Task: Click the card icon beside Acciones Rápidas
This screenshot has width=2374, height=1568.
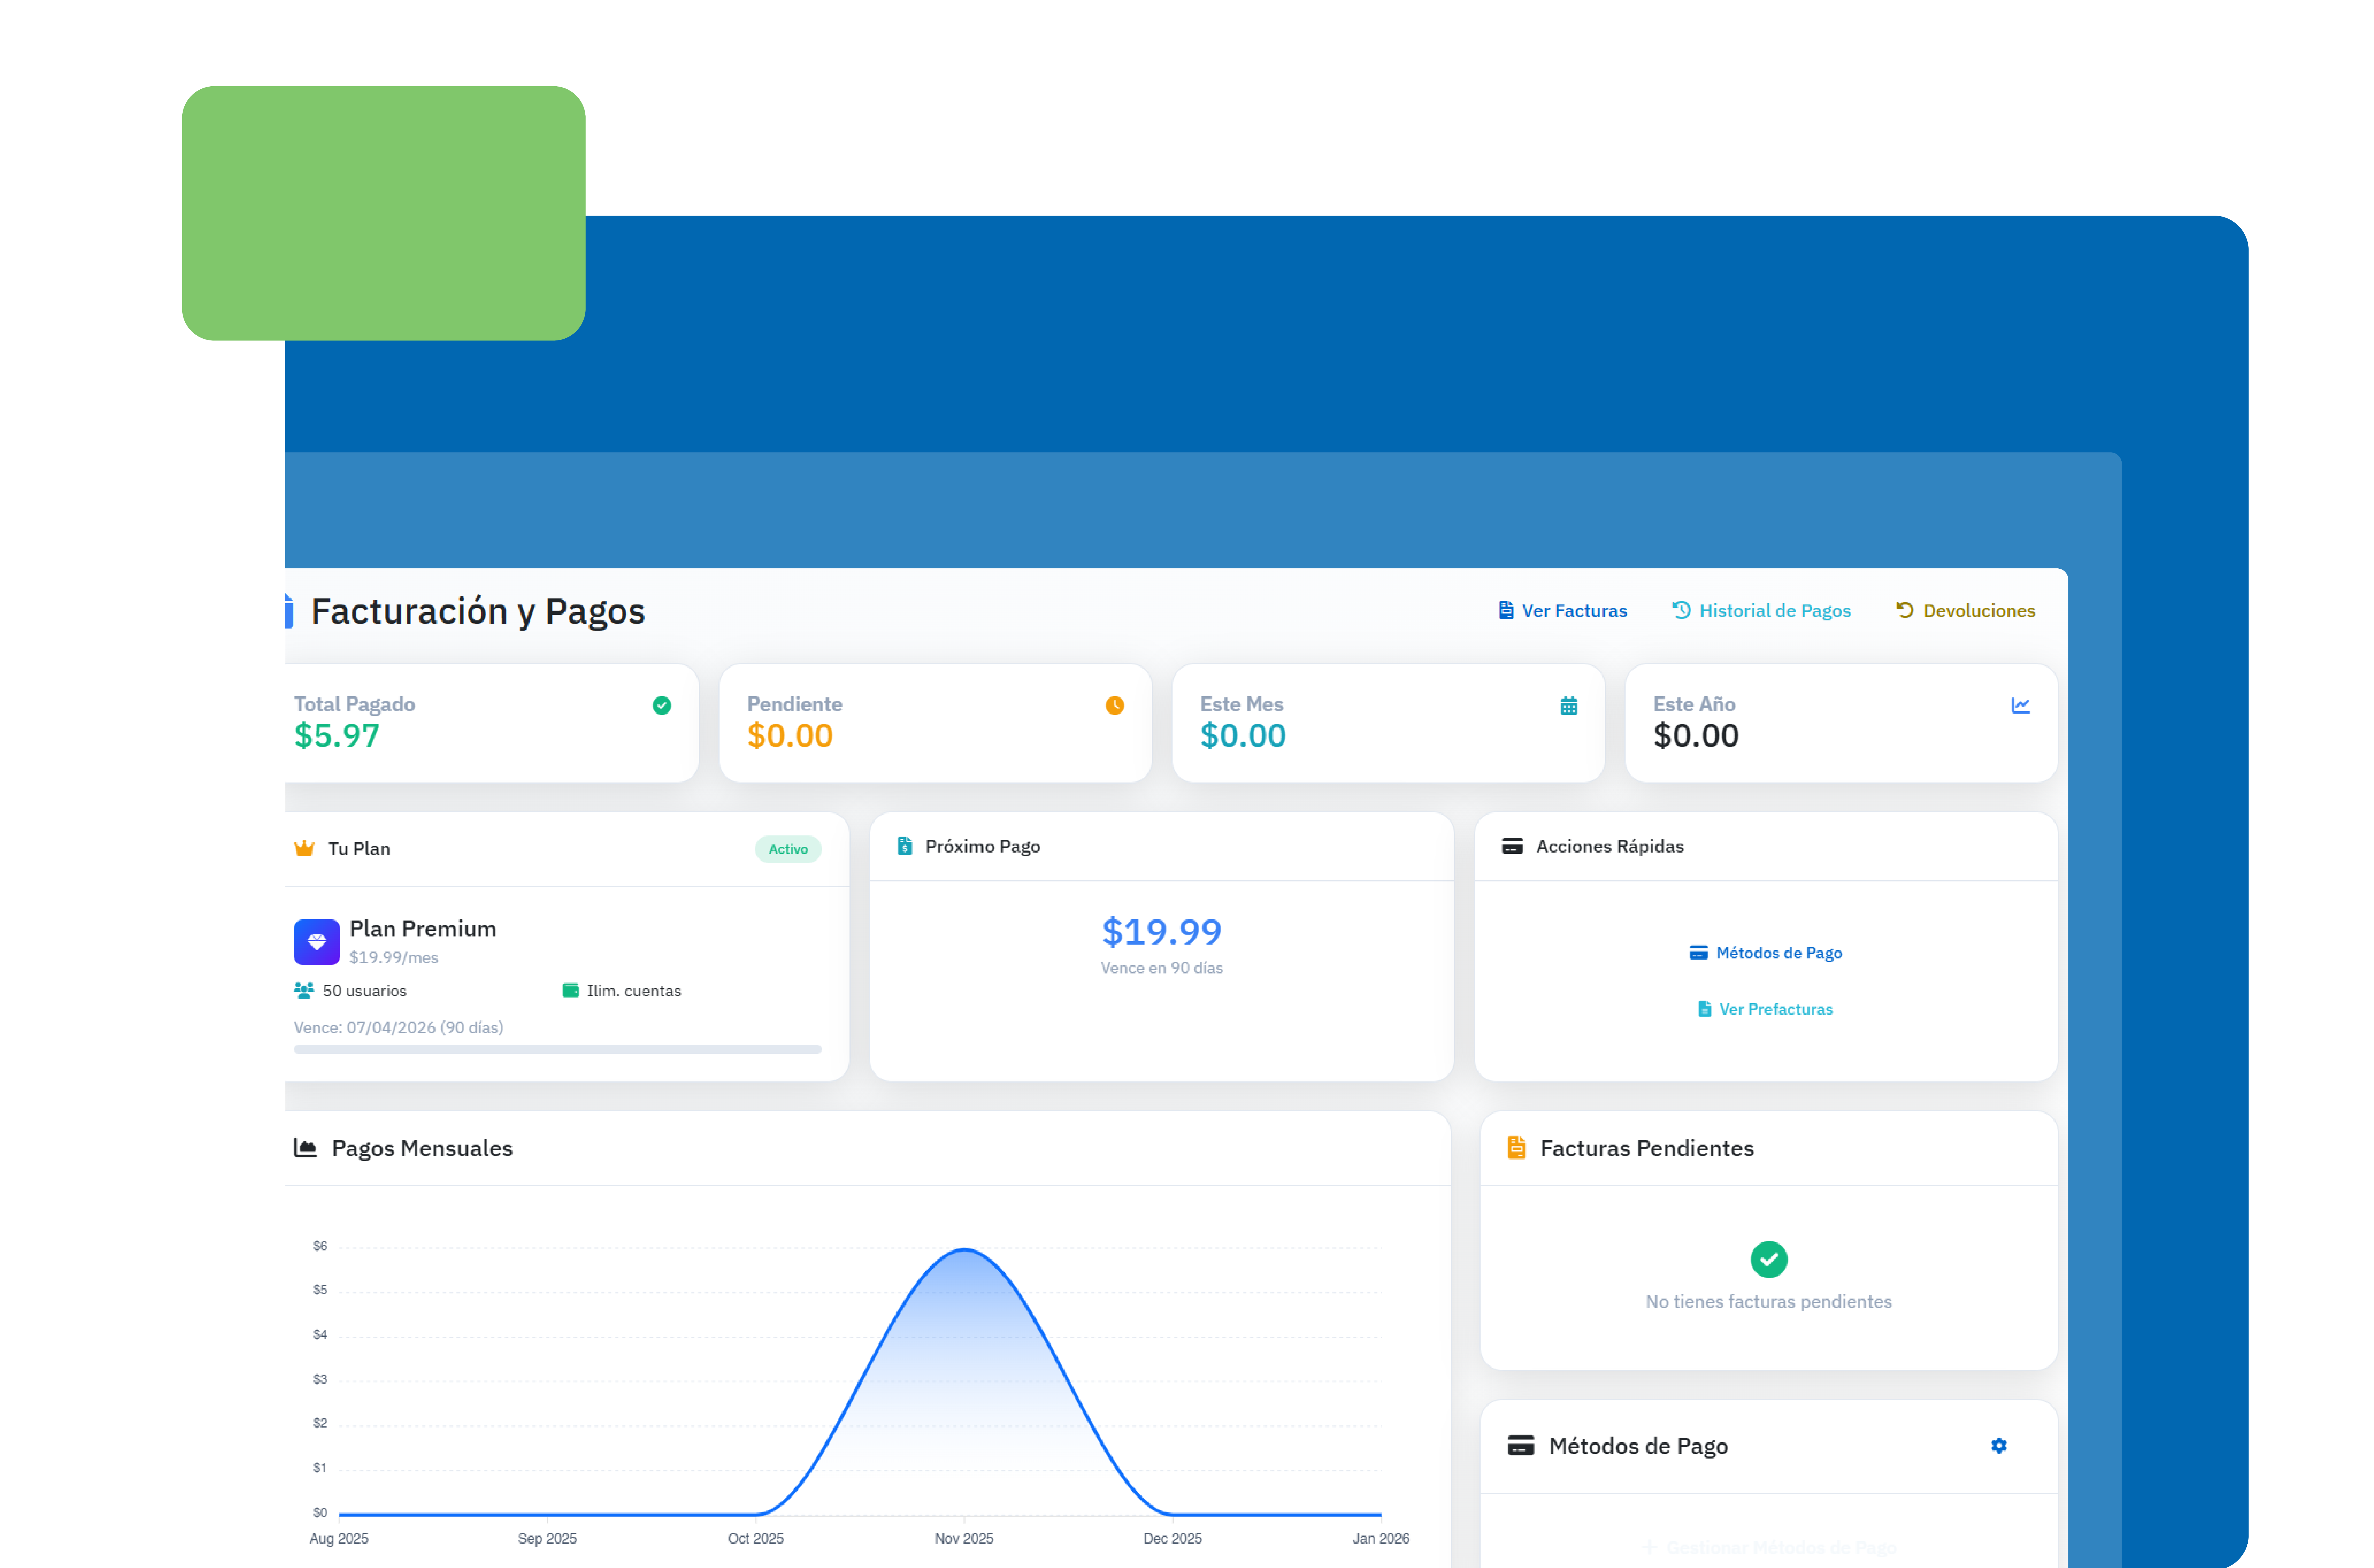Action: 1512,846
